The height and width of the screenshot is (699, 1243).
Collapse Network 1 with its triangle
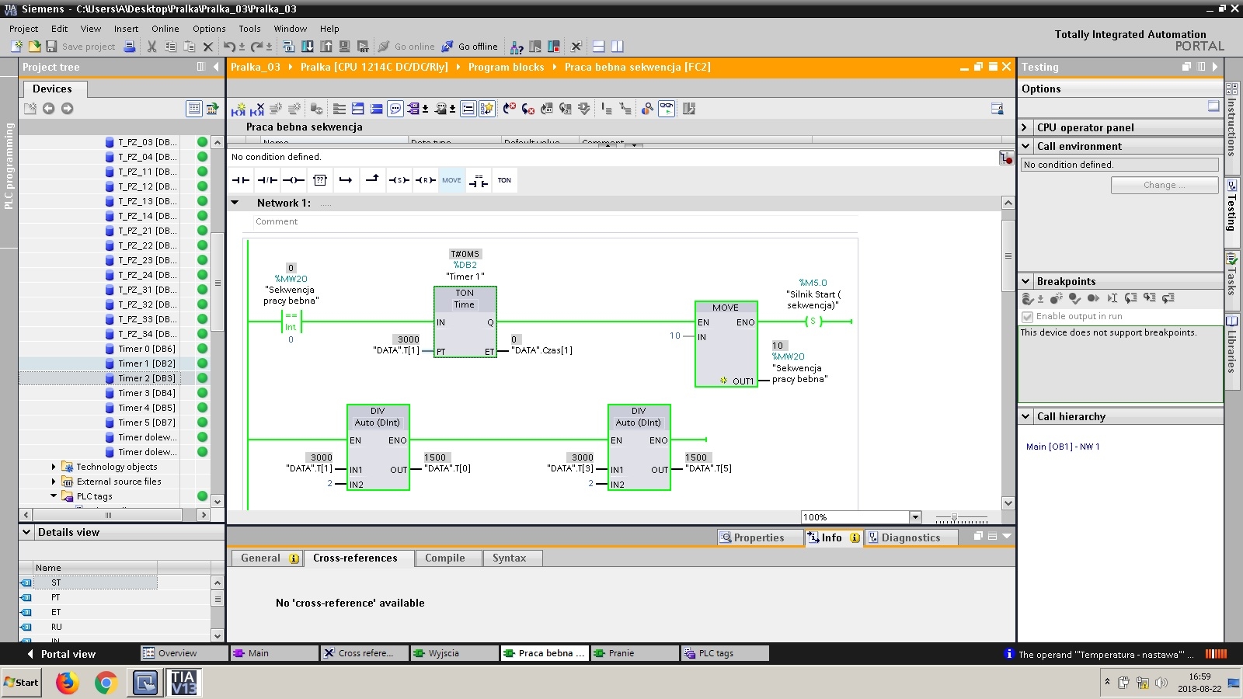[235, 203]
